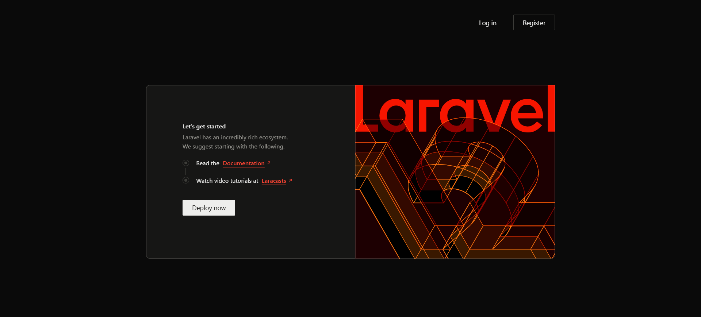
Task: Click the 'We suggest starting with the following' line
Action: click(x=233, y=147)
